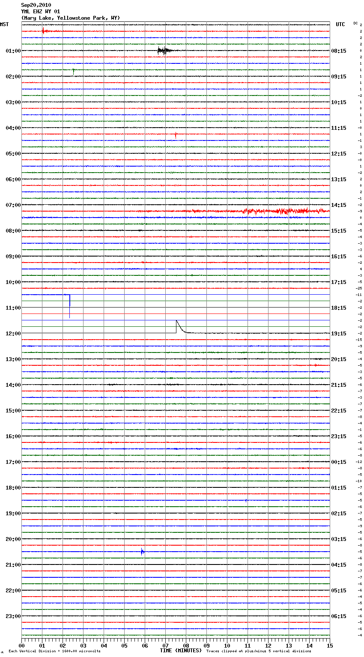364x657 pixels.
Task: Click the 03 minute axis label
Action: [x=83, y=645]
